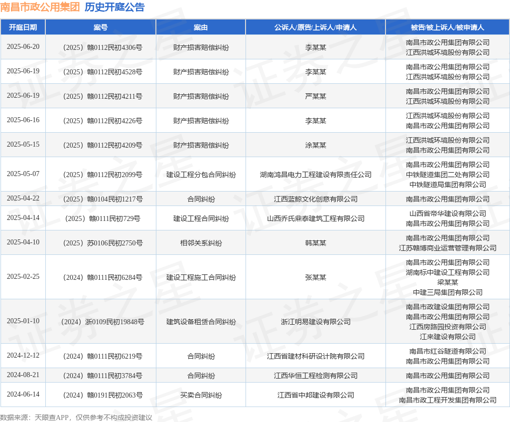Click defendant 中铁隧道集团二处有限公司
The width and height of the screenshot is (510, 422).
point(448,175)
